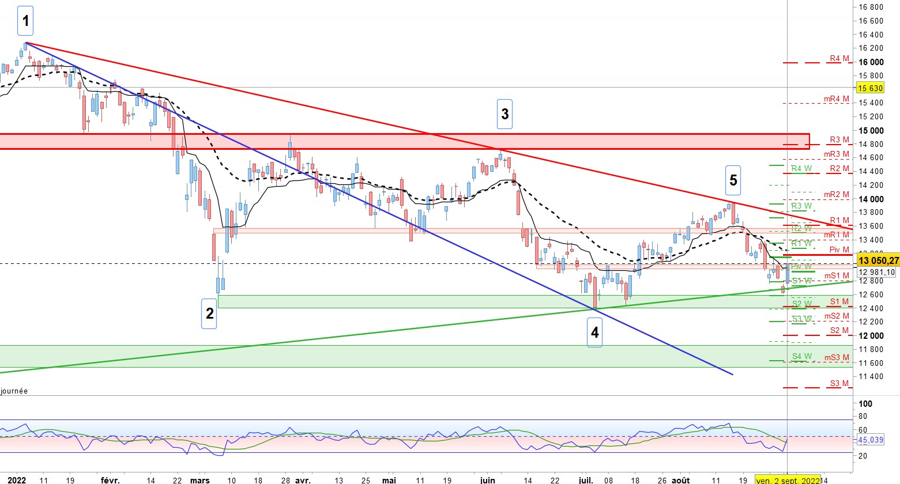Click the févr. month label
This screenshot has height=484, width=900.
pos(110,480)
